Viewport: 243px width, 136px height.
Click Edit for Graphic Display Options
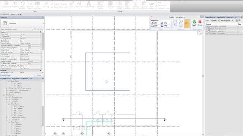tap(30, 48)
